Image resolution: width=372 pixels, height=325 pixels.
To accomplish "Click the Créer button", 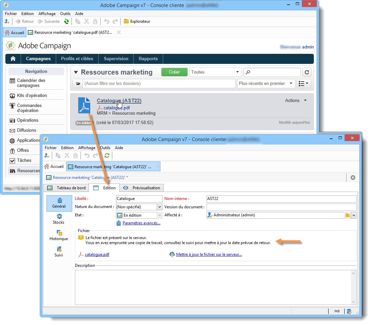I will pos(174,72).
